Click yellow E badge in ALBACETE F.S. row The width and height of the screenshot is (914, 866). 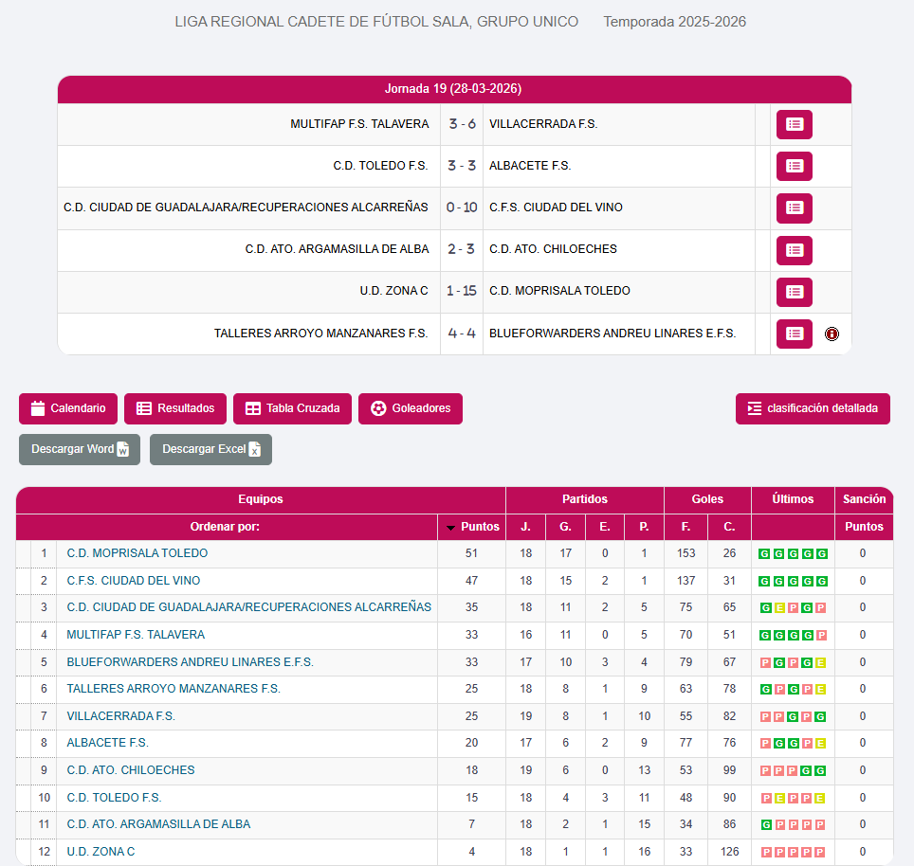(x=820, y=744)
